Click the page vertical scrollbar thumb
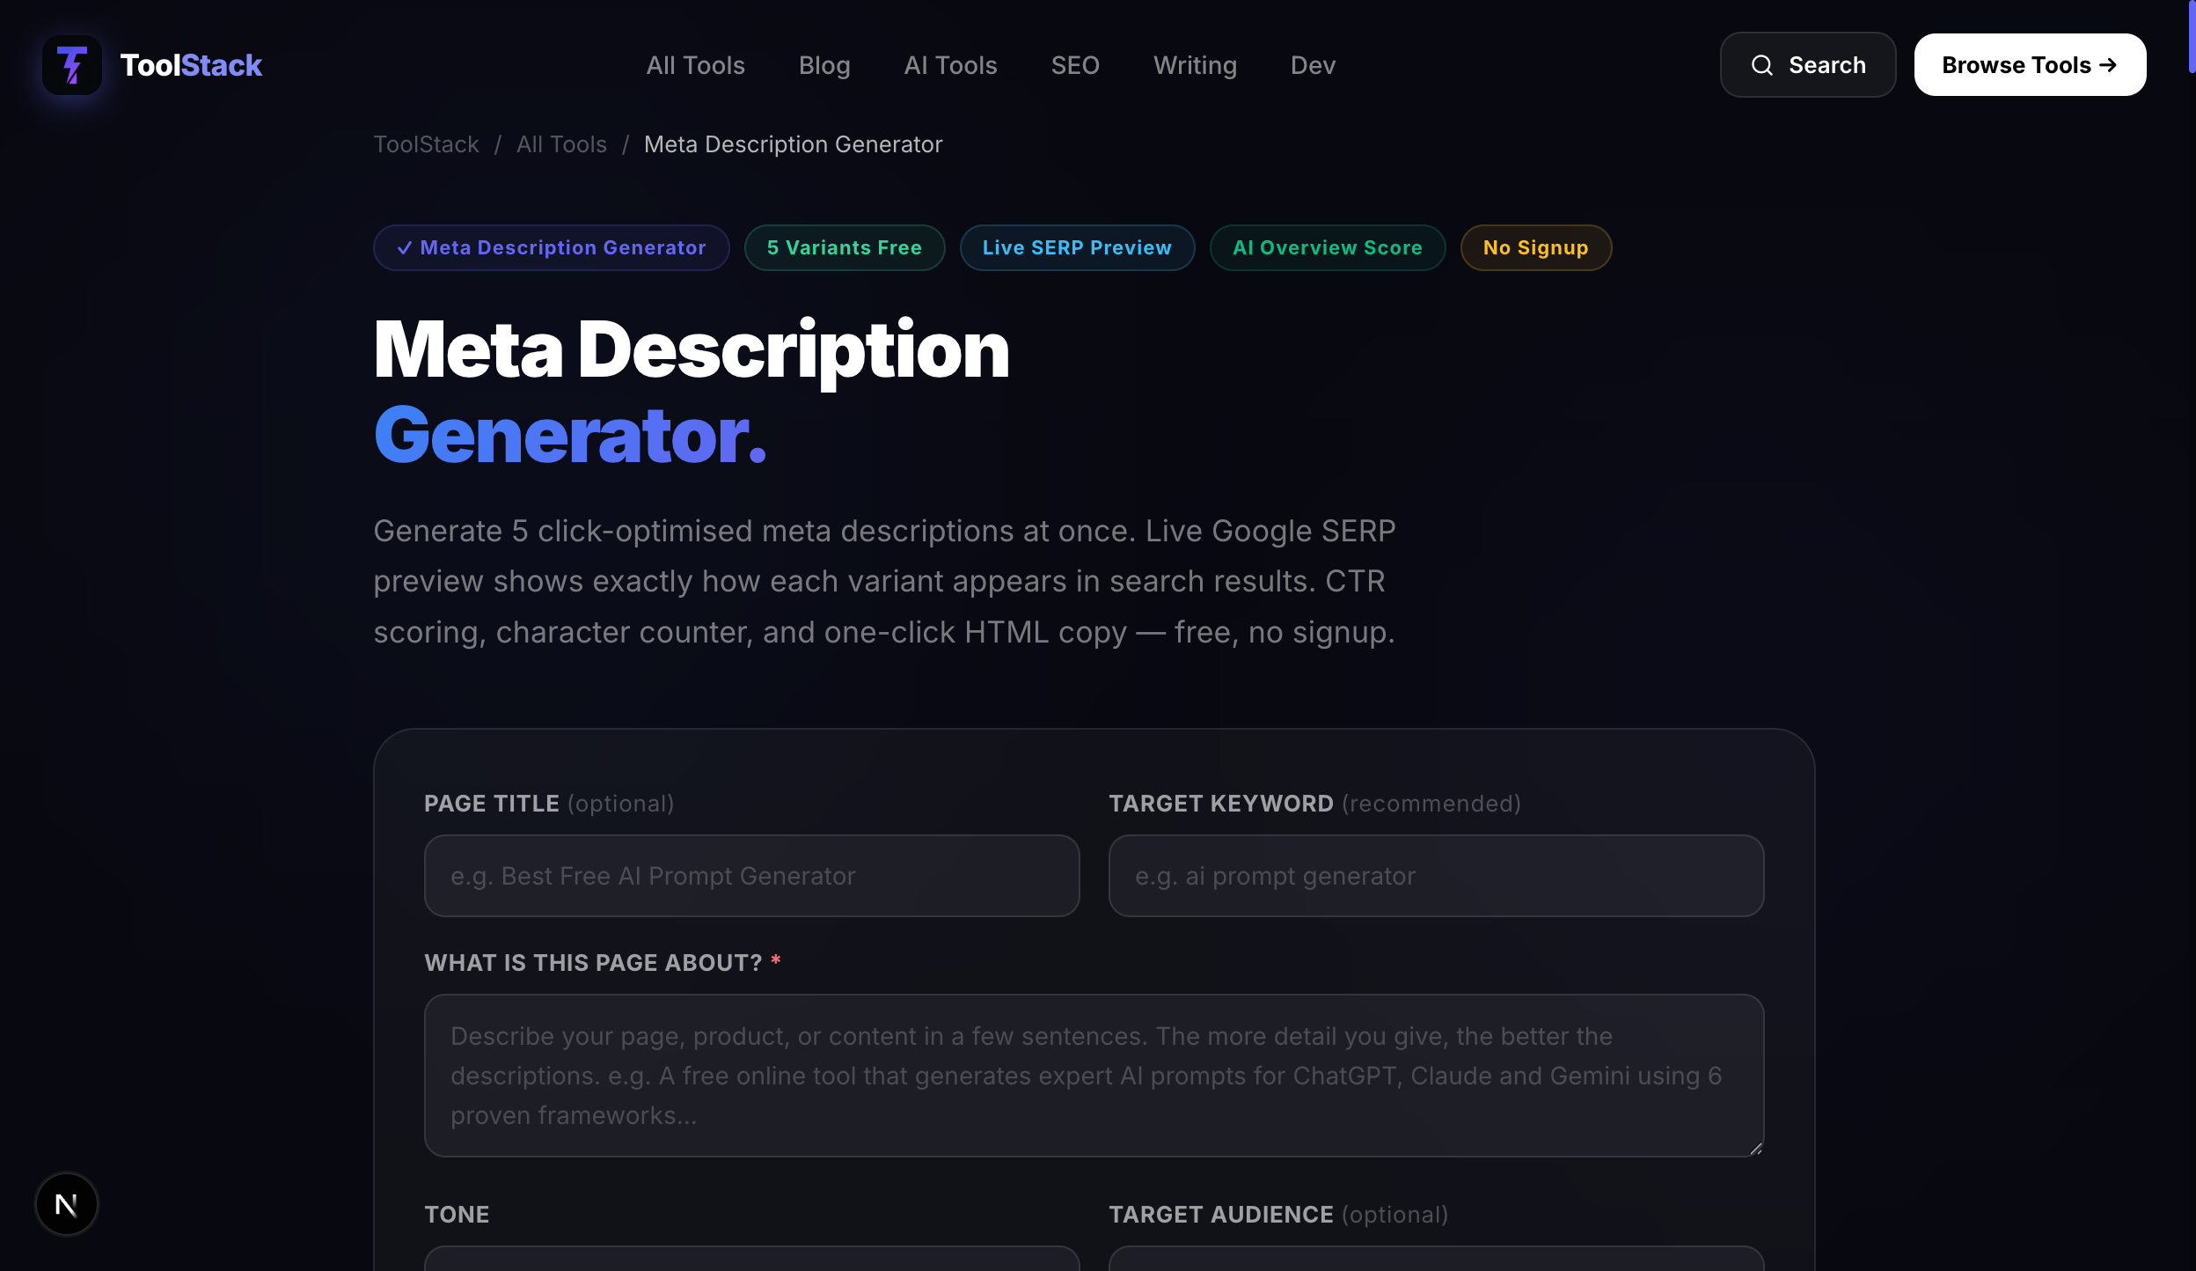This screenshot has height=1271, width=2196. tap(2191, 37)
